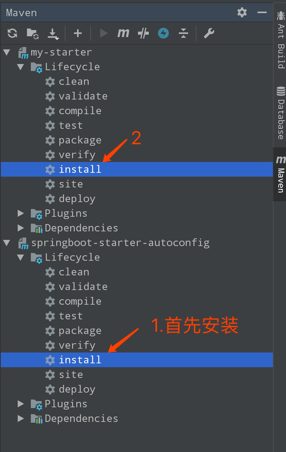Run the selected Maven build
Viewport: 286px width, 452px height.
[x=103, y=33]
